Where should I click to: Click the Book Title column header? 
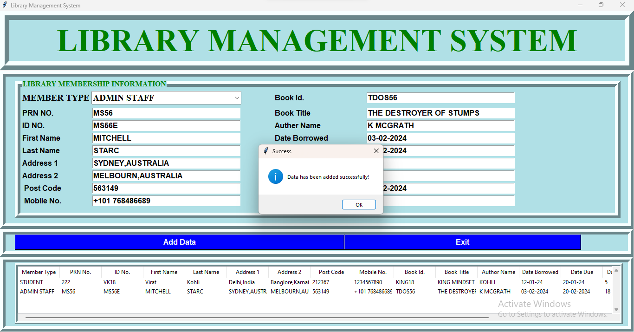(456, 272)
